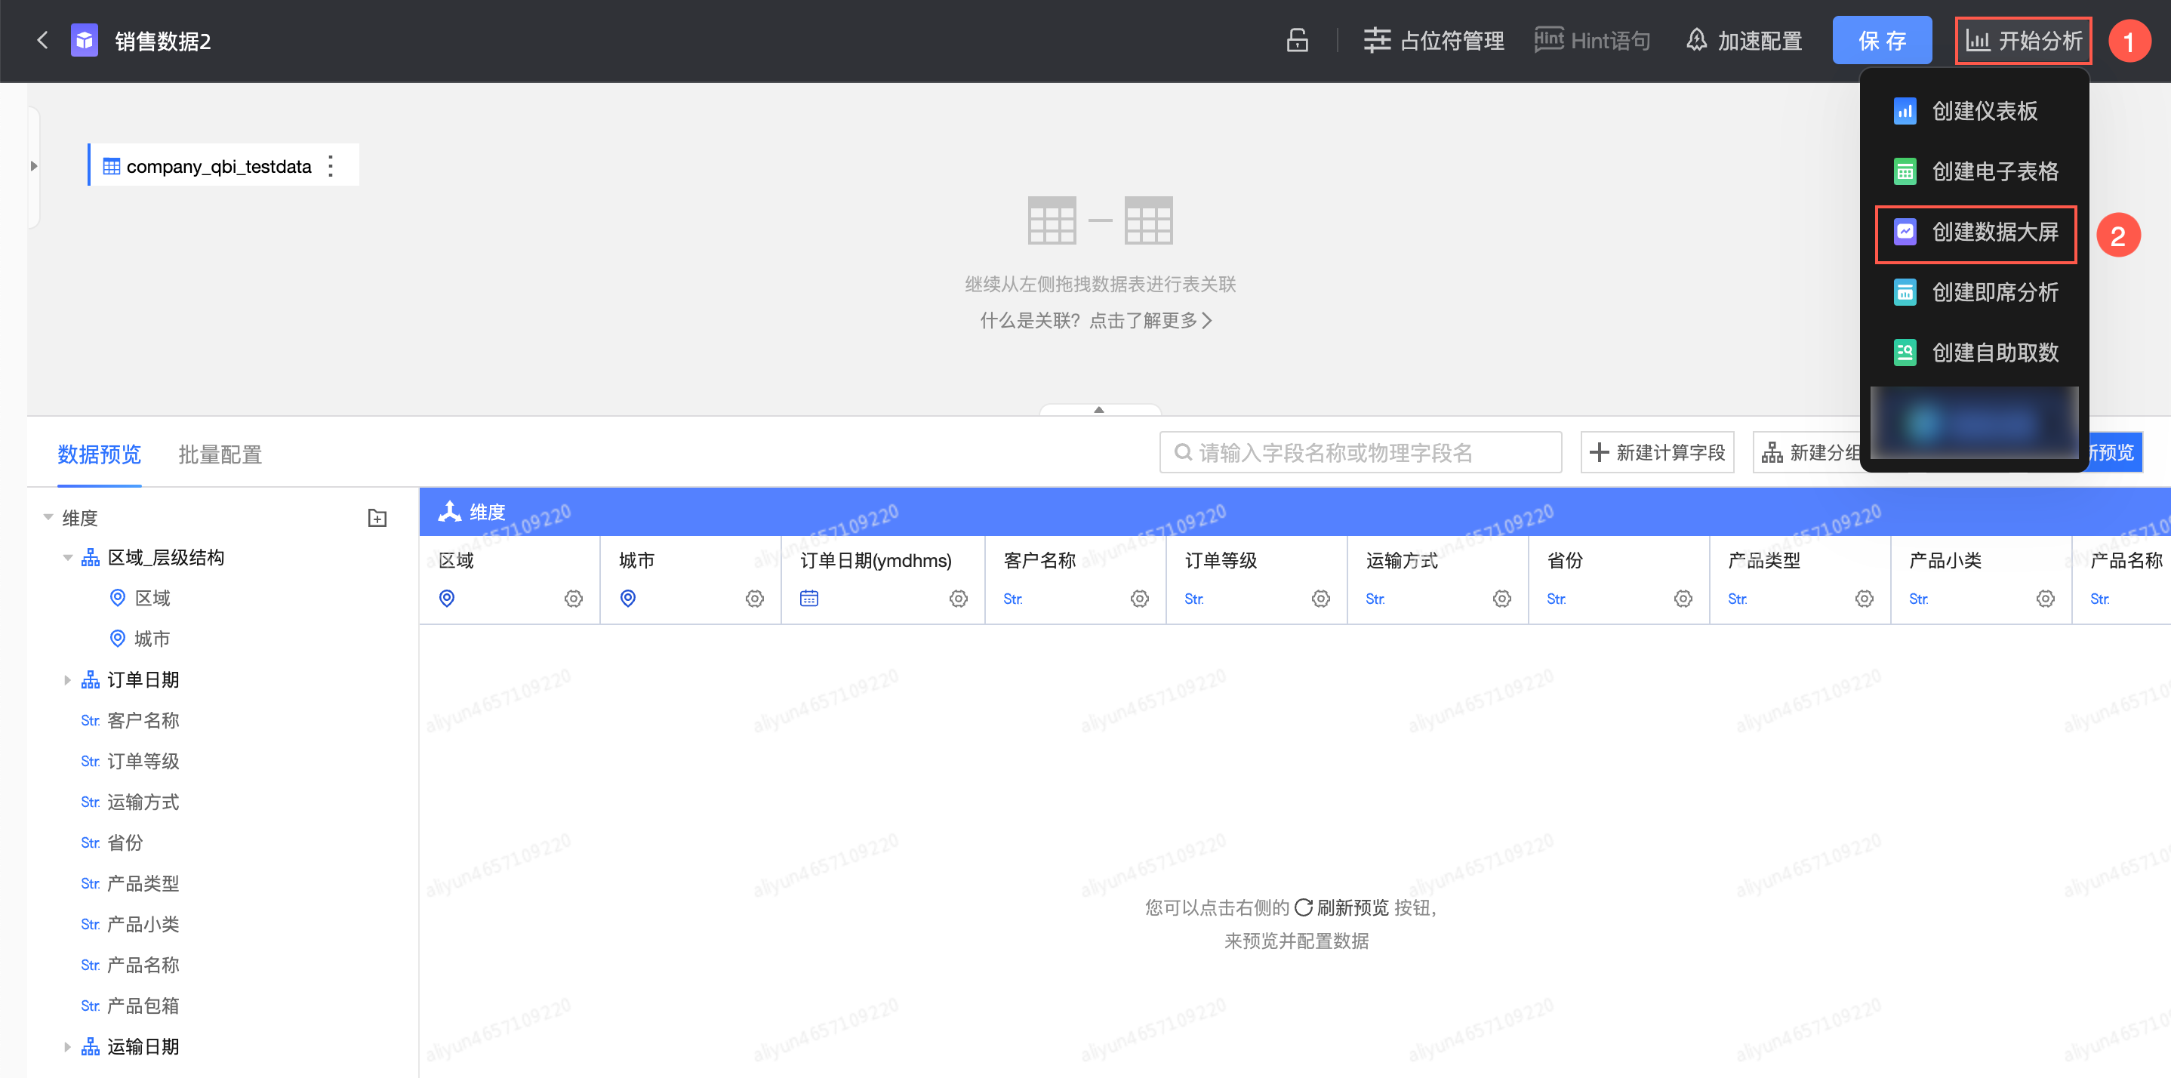2171x1078 pixels.
Task: Open settings gear for 区域 column
Action: (x=573, y=599)
